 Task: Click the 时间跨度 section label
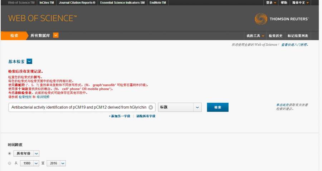[15, 145]
